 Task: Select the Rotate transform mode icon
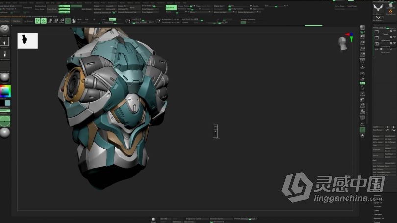click(62, 21)
